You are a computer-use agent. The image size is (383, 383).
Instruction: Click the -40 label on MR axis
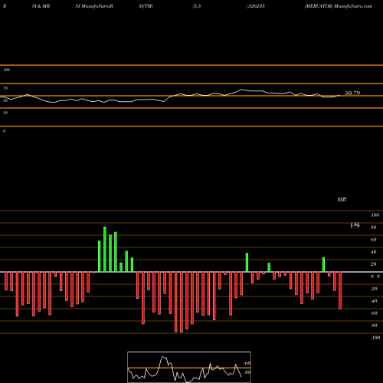click(x=374, y=301)
